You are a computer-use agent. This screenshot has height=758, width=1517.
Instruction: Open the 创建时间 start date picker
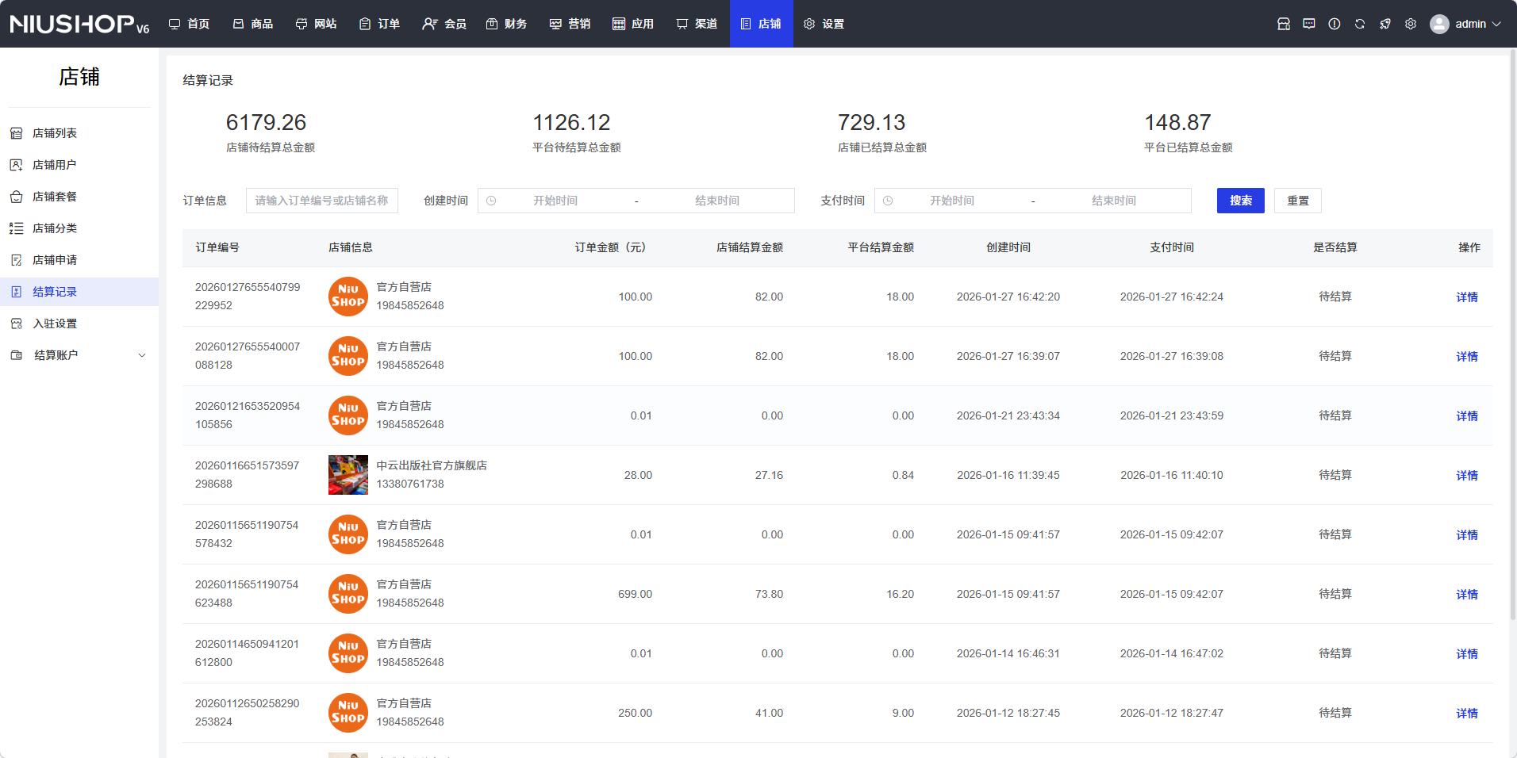[555, 201]
